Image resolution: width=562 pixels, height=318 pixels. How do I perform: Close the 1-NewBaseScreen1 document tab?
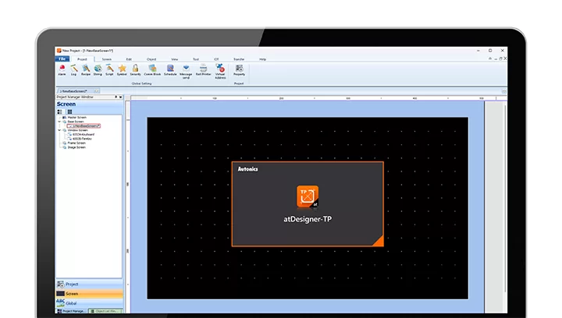tap(97, 91)
